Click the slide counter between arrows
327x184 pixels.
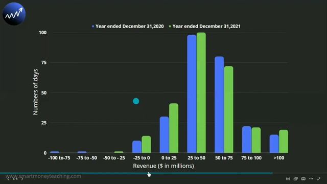pyautogui.click(x=15, y=179)
